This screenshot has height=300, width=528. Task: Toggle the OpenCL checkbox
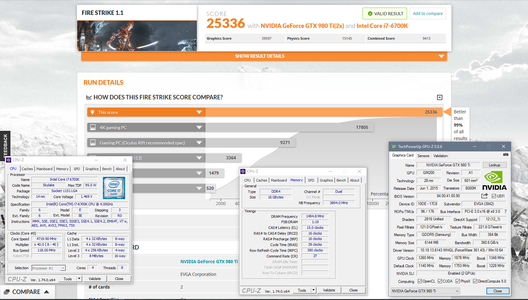click(420, 281)
